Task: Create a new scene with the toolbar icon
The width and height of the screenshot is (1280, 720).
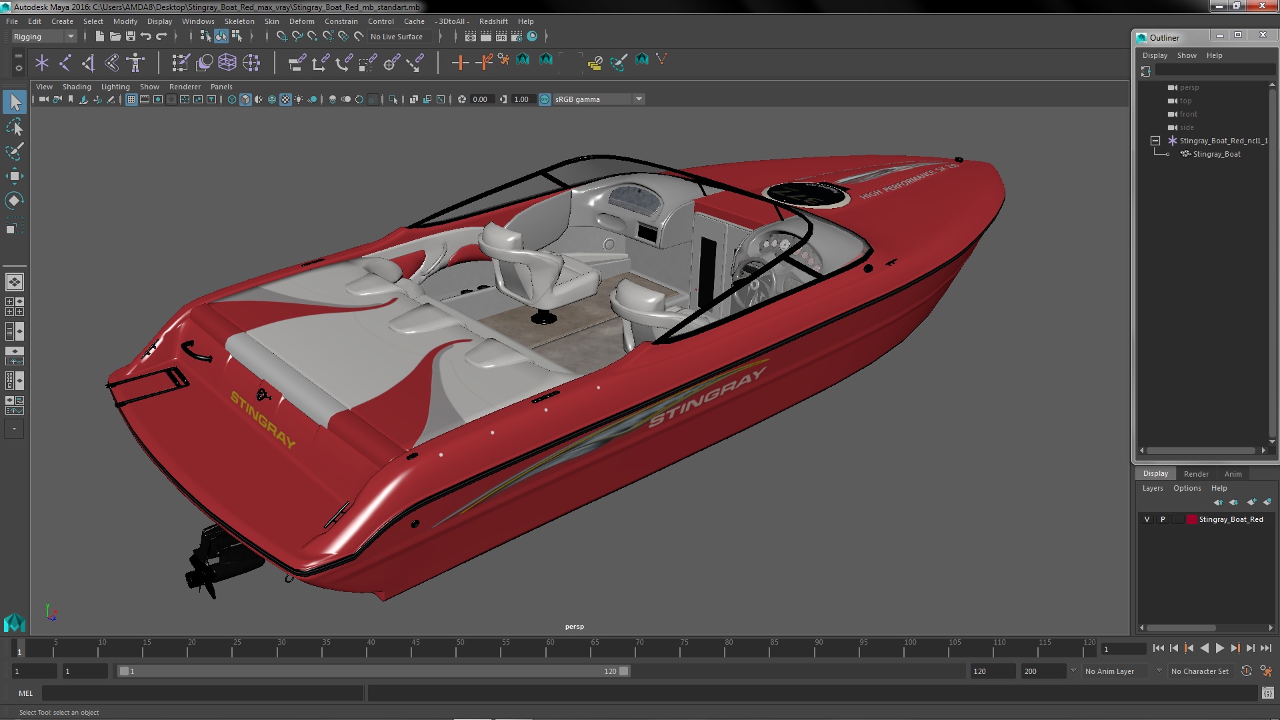Action: click(x=99, y=36)
